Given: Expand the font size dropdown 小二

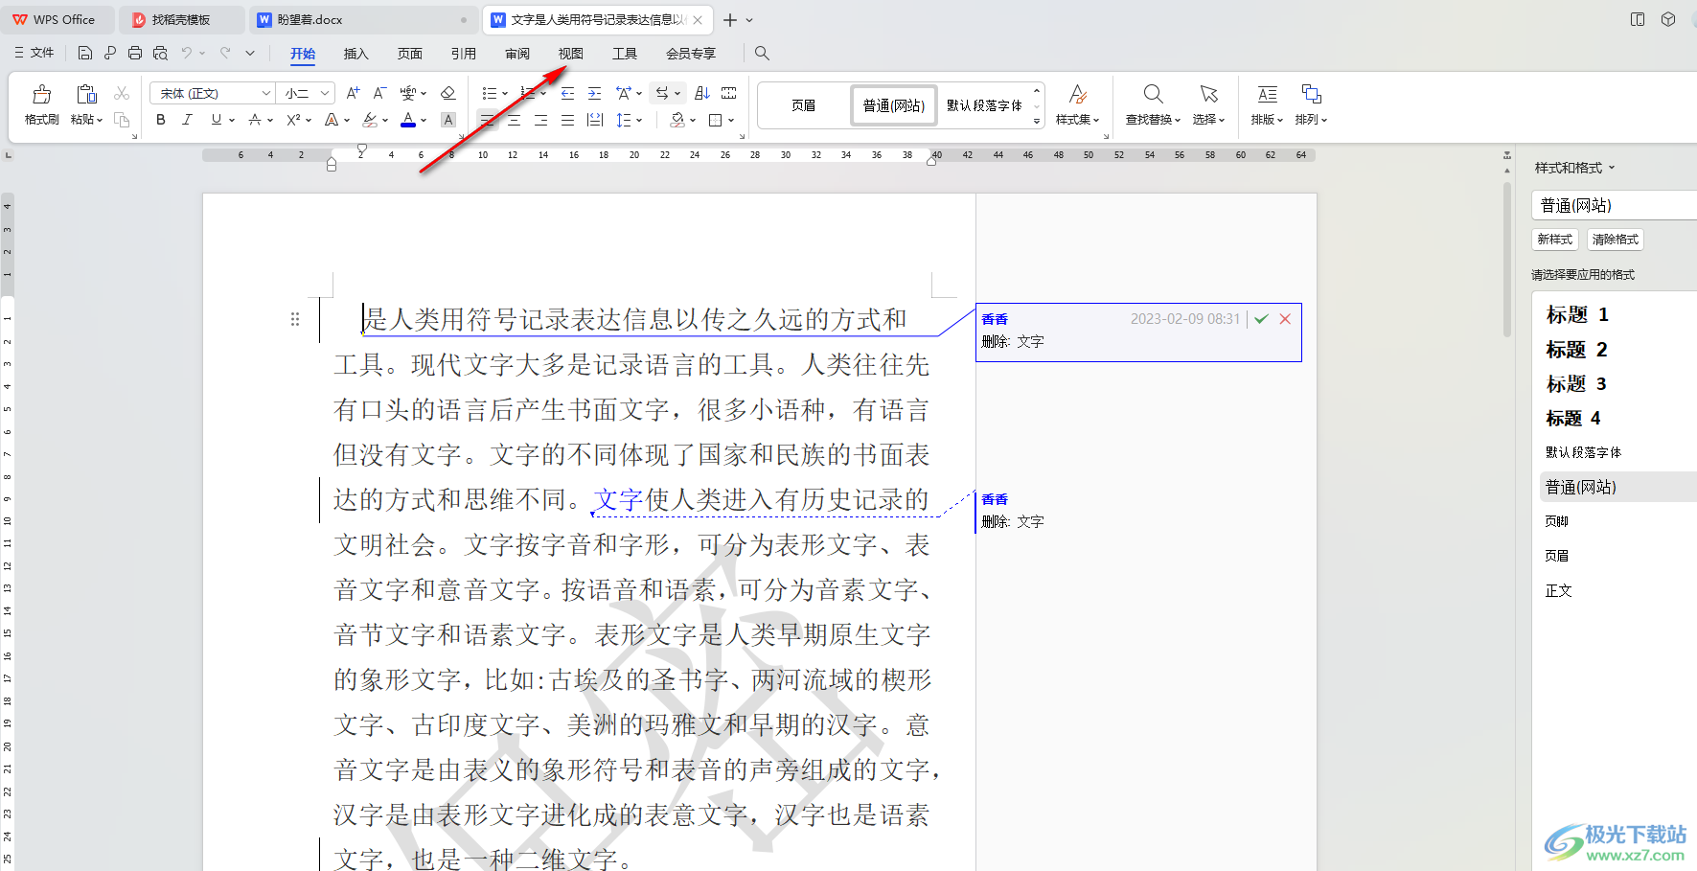Looking at the screenshot, I should [325, 93].
